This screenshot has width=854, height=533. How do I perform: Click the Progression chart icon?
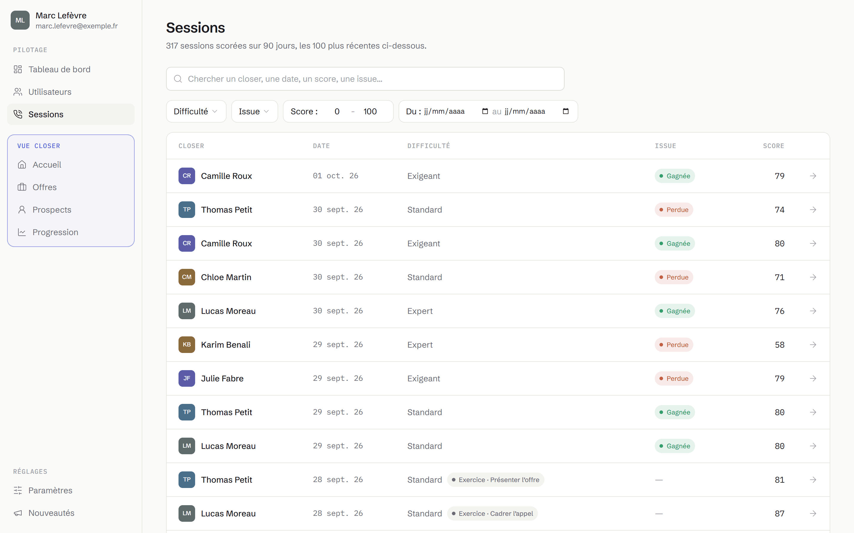22,232
